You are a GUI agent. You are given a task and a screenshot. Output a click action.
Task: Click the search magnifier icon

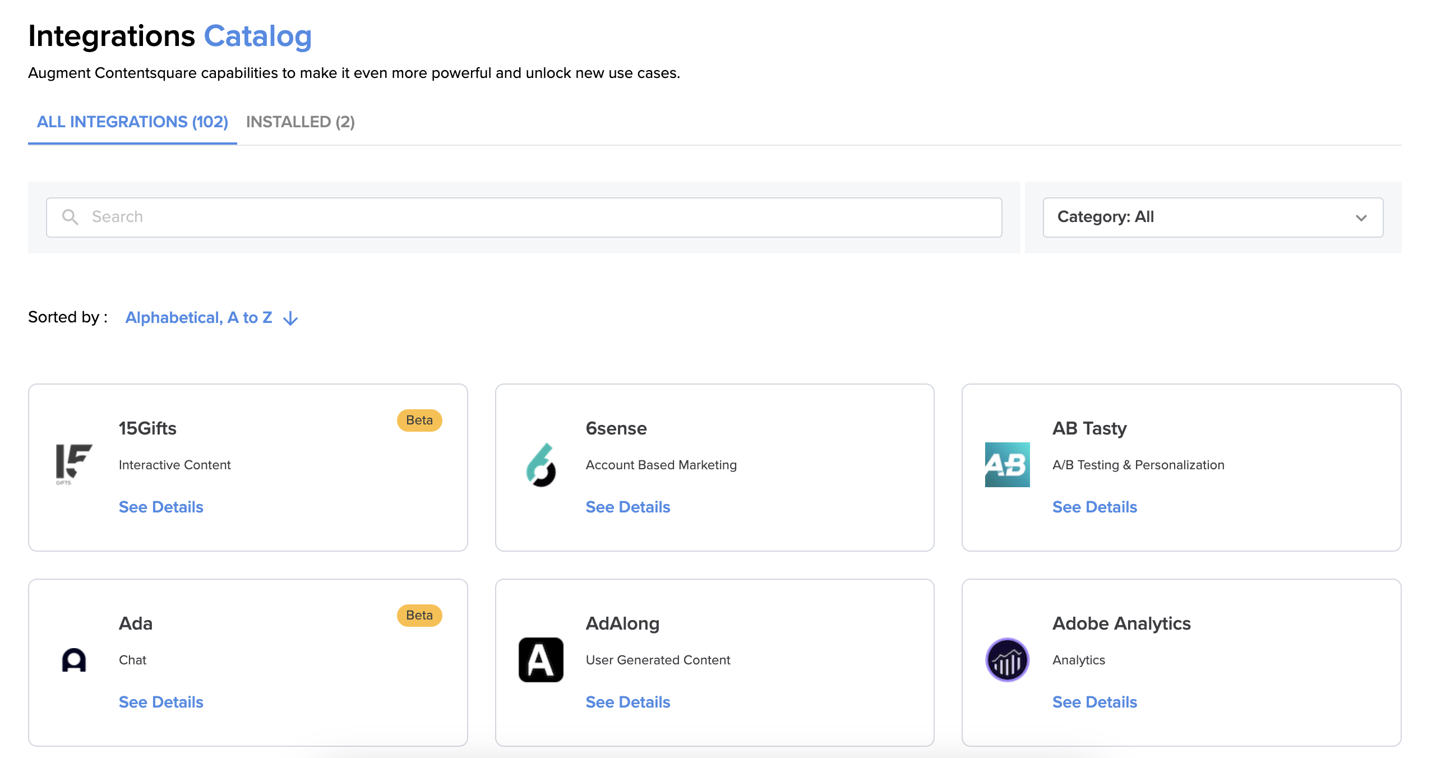[70, 217]
